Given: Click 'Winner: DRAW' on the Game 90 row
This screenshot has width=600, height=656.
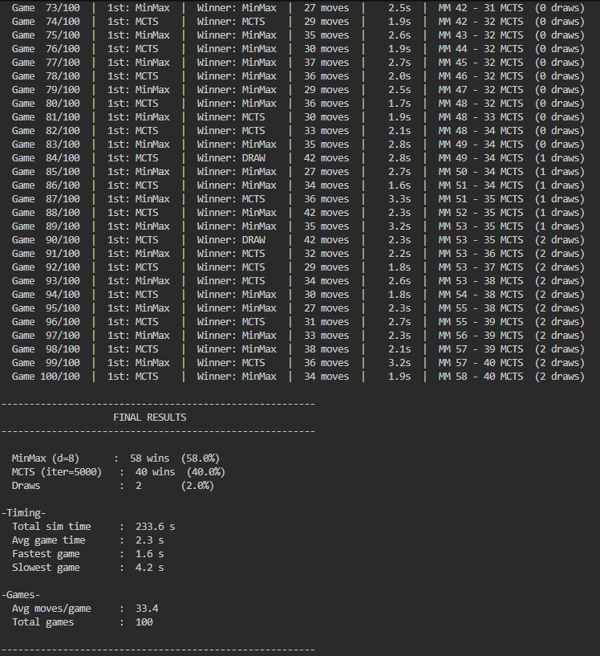Looking at the screenshot, I should [231, 240].
